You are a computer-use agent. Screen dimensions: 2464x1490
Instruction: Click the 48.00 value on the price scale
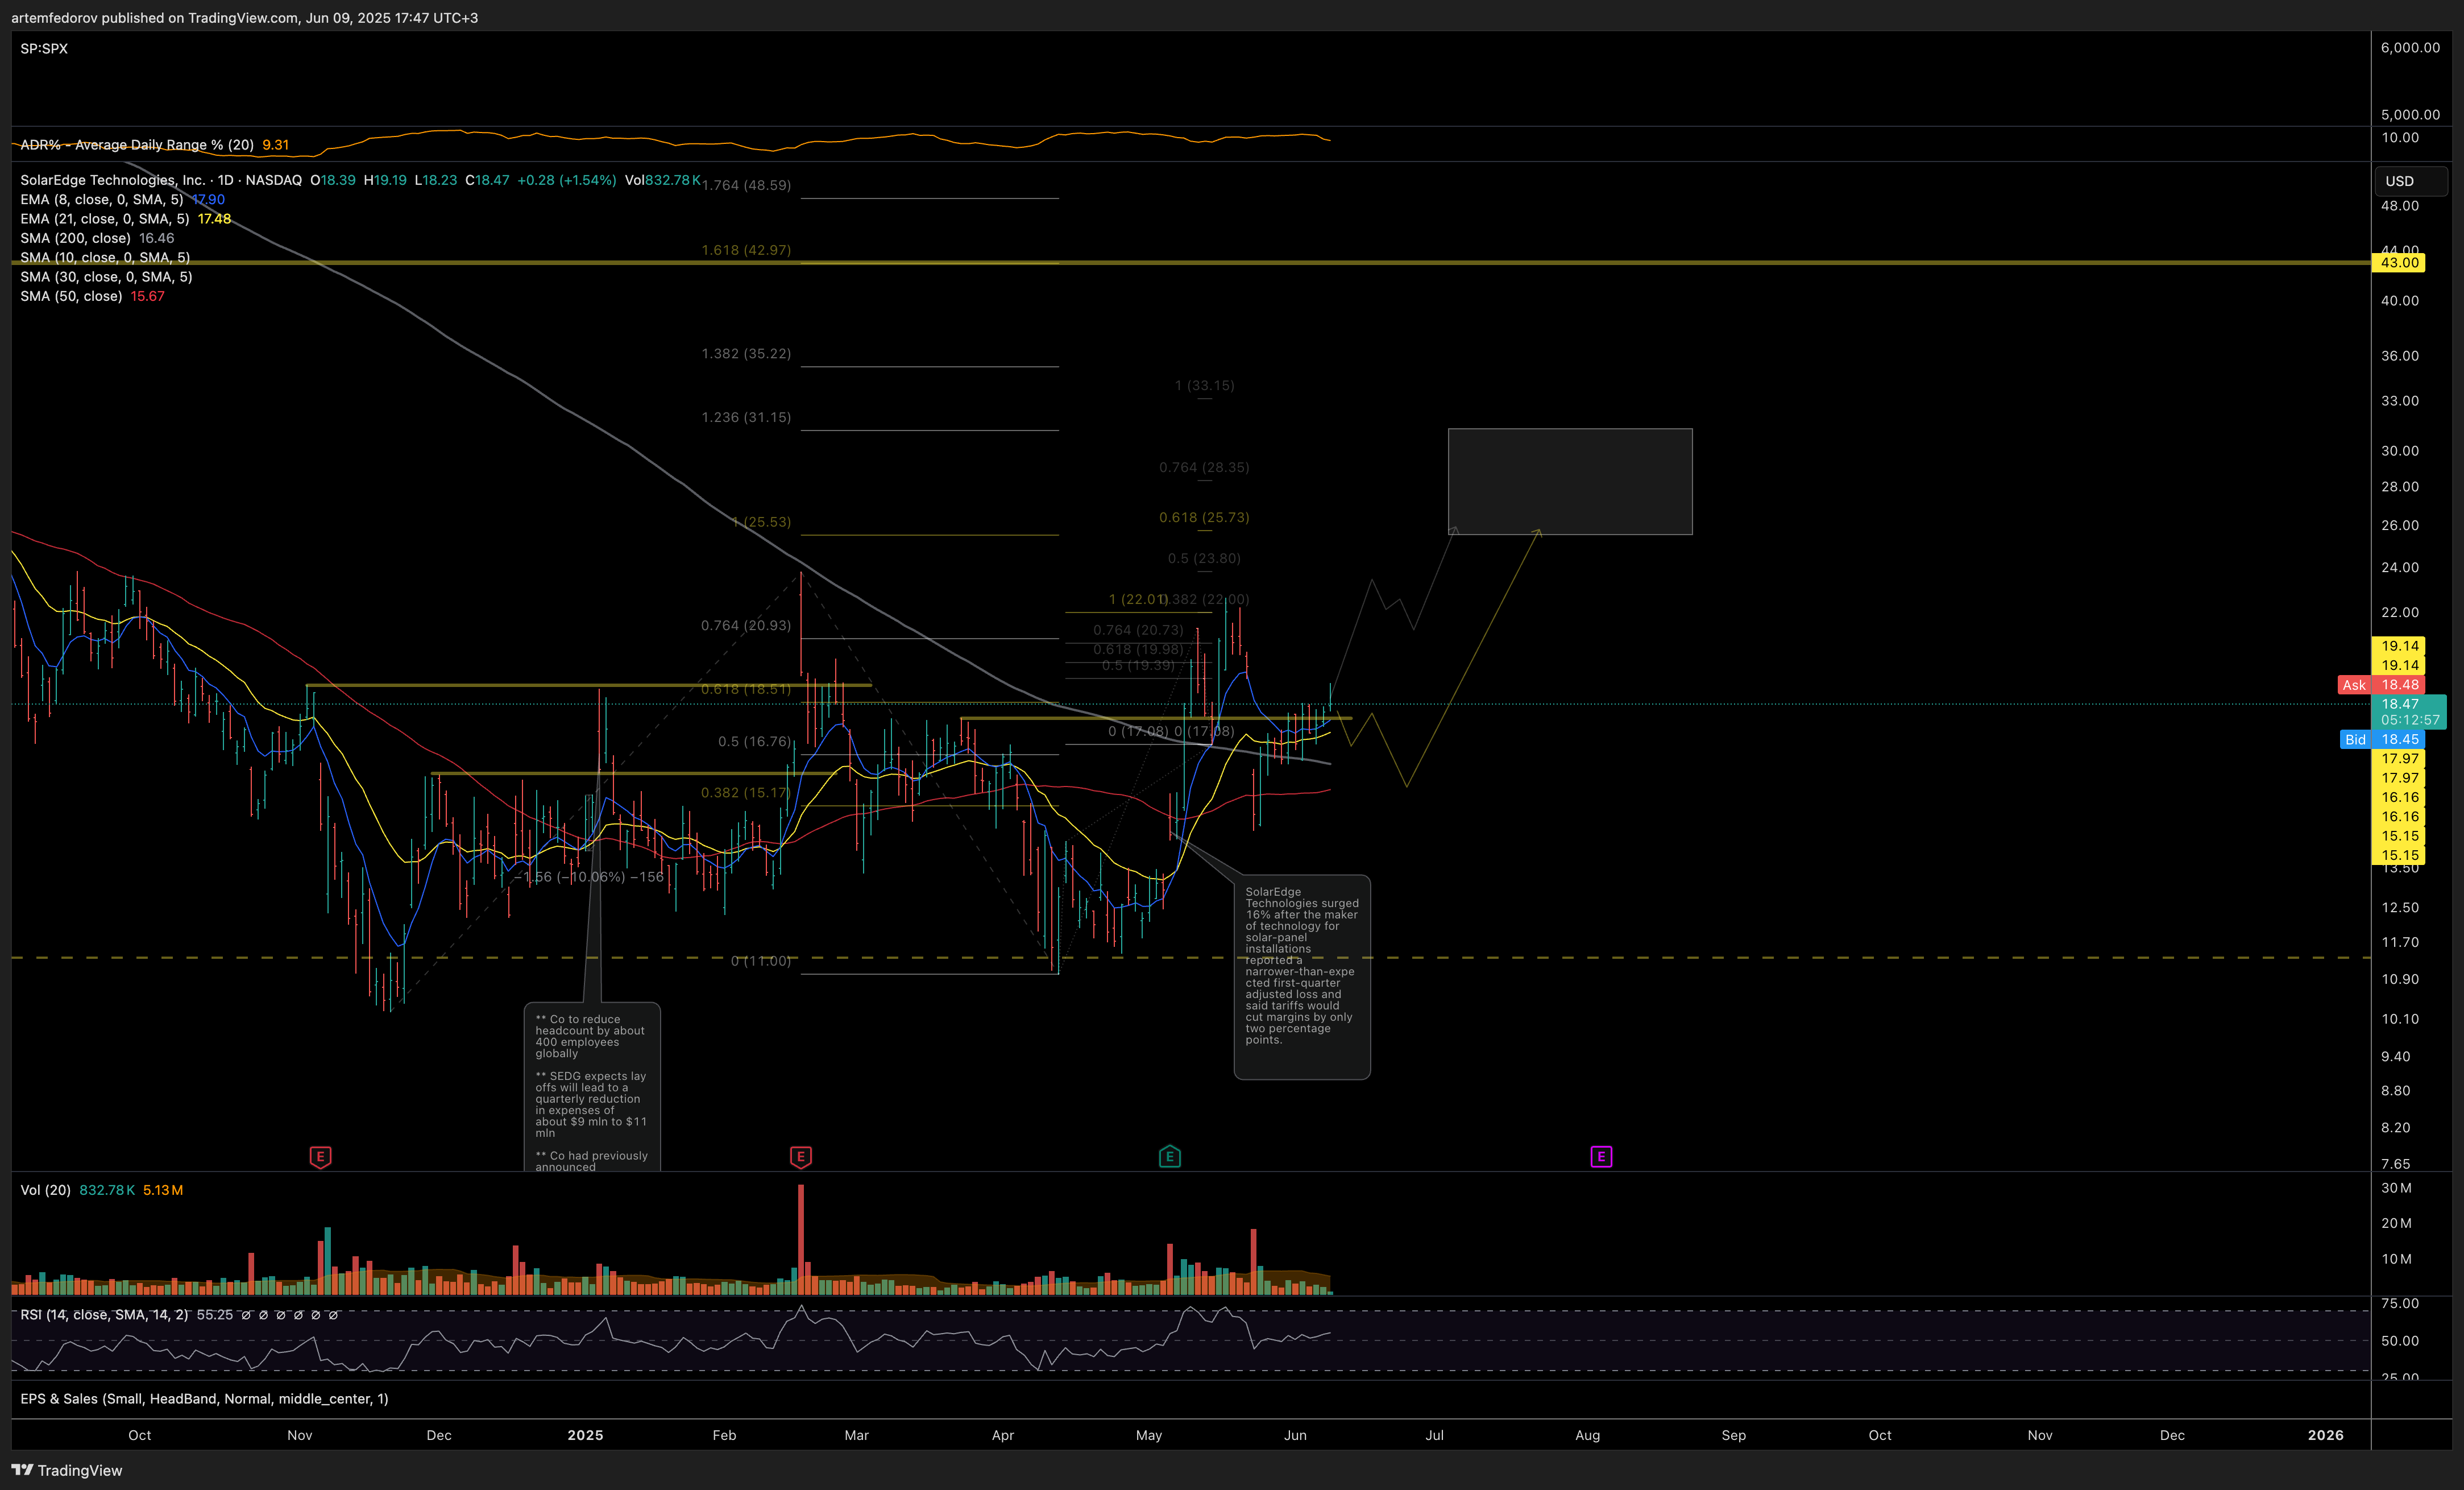pos(2400,206)
